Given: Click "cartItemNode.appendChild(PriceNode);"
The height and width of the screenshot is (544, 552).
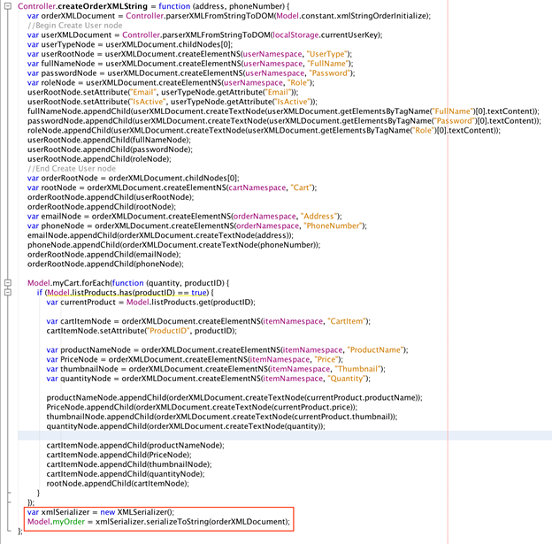Looking at the screenshot, I should tap(119, 455).
